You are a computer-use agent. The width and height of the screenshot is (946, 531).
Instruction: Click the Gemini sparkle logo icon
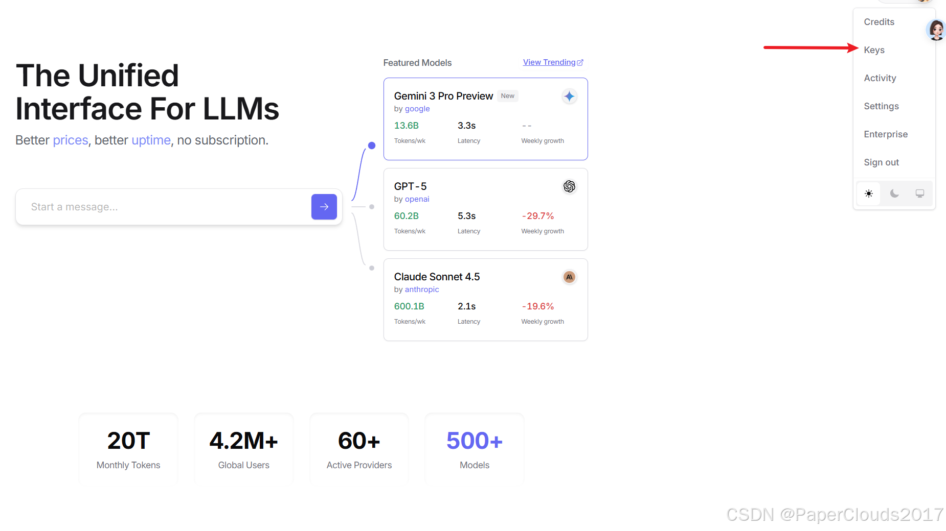(569, 96)
